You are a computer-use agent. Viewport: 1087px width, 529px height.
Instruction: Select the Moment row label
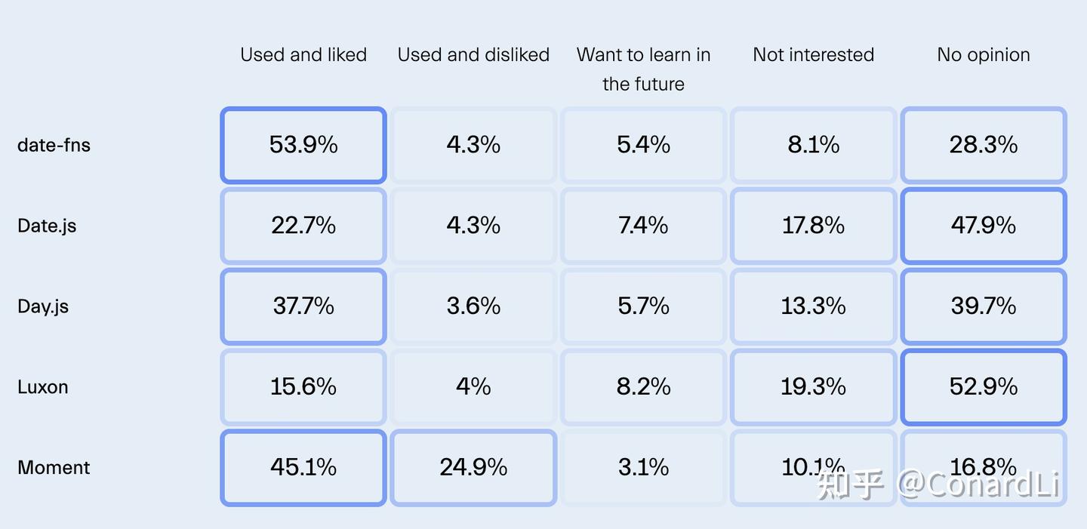coord(54,468)
